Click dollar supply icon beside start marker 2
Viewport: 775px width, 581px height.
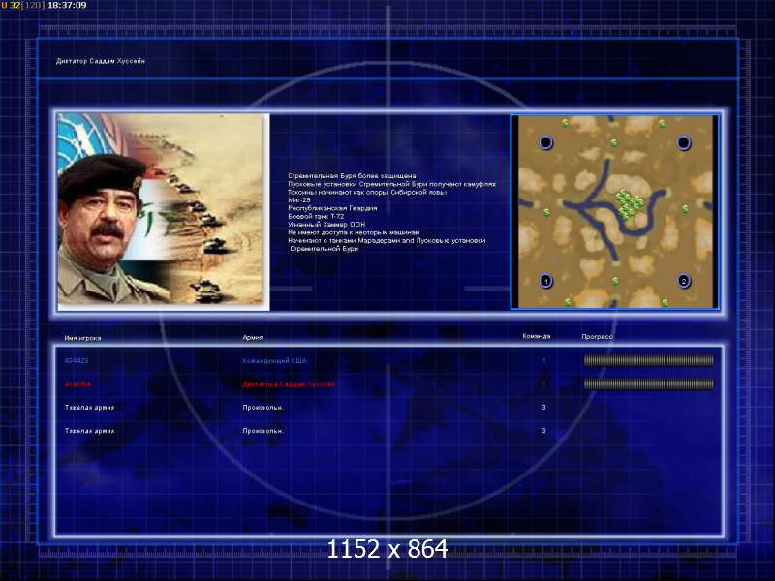click(x=666, y=302)
